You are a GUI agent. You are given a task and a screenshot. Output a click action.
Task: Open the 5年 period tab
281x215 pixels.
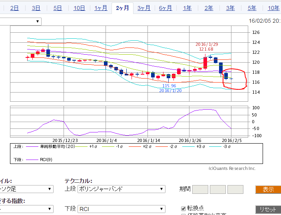[x=252, y=8]
